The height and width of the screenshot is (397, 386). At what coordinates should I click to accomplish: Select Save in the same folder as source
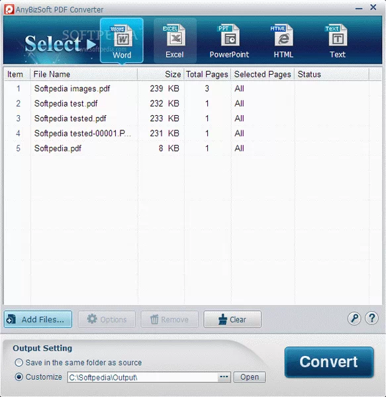tap(78, 363)
